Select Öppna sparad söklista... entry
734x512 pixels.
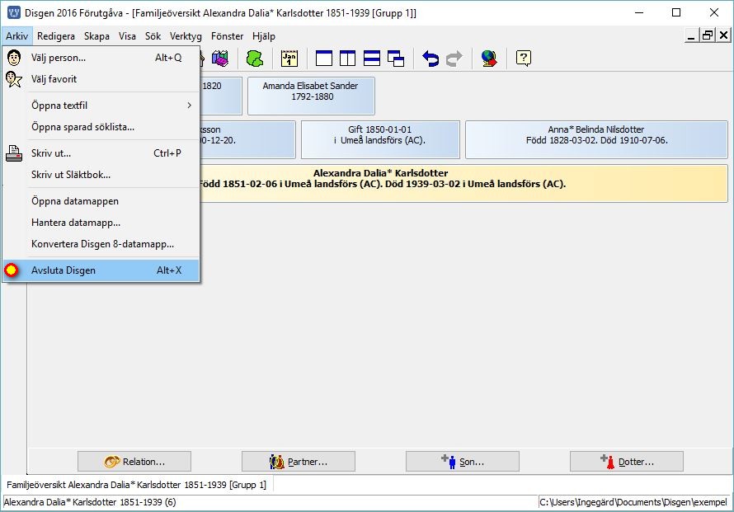[x=101, y=127]
